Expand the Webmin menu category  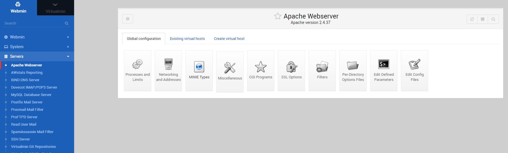point(37,37)
